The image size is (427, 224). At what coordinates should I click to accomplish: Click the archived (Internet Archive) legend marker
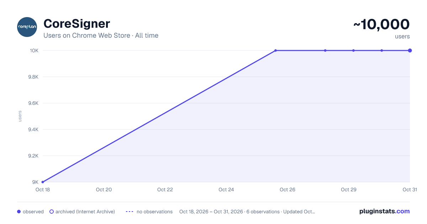52,212
